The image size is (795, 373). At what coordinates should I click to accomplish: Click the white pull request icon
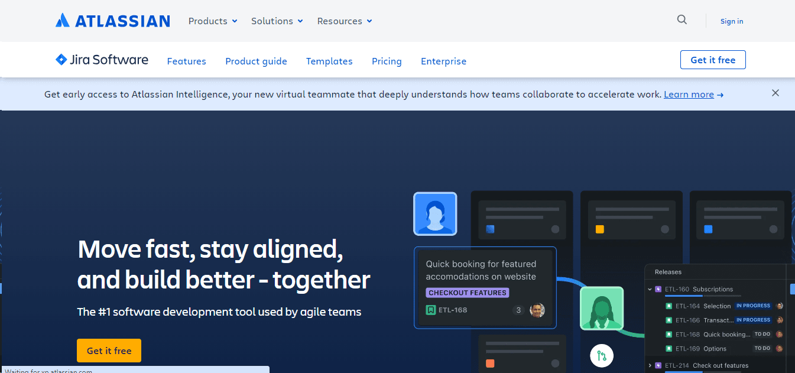pos(602,356)
